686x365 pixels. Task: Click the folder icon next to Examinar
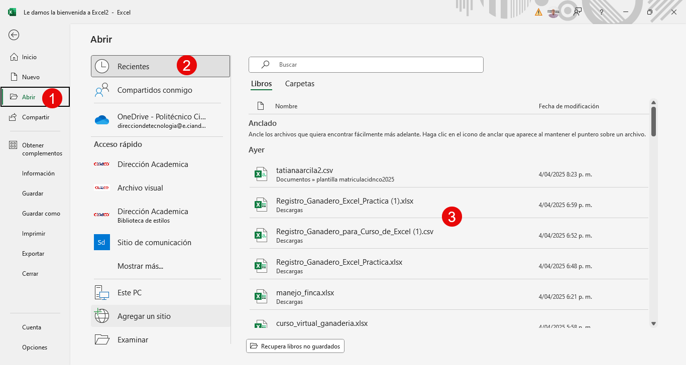pyautogui.click(x=102, y=339)
